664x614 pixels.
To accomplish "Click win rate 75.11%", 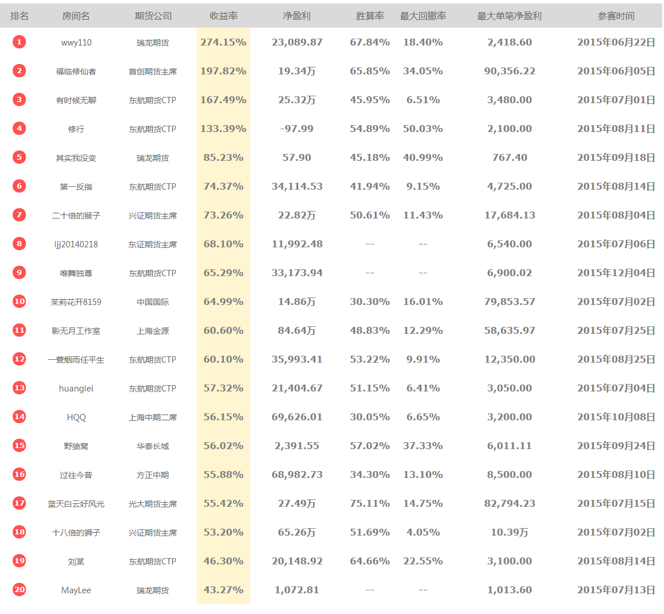I will click(369, 503).
